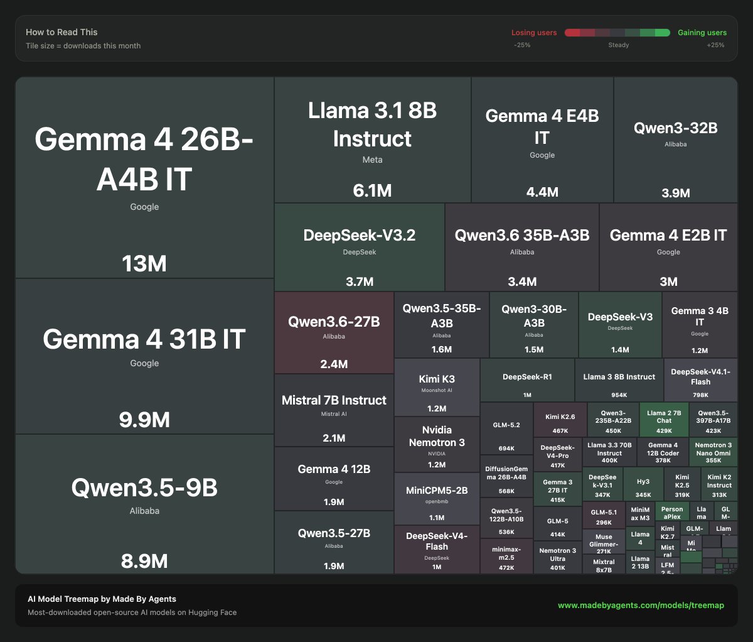Select the Gemma 4 E2B IT tile
The image size is (753, 642).
click(x=668, y=247)
